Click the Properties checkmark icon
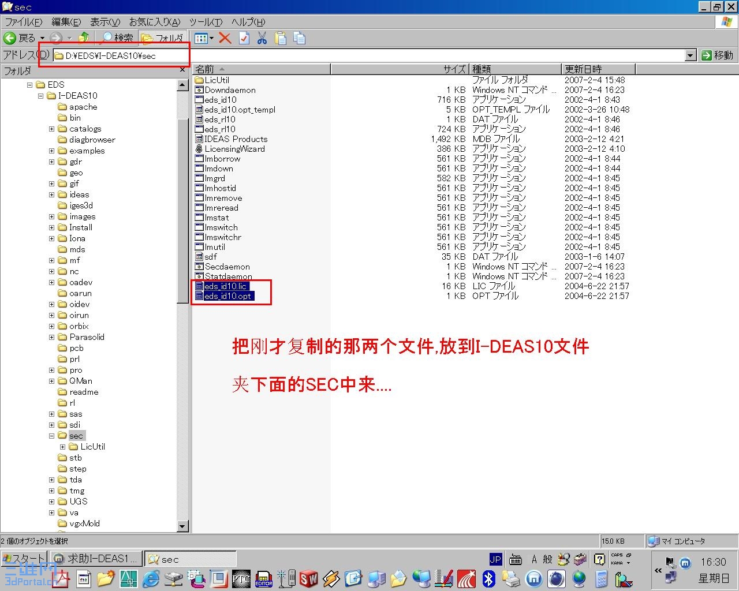This screenshot has height=591, width=739. 244,38
